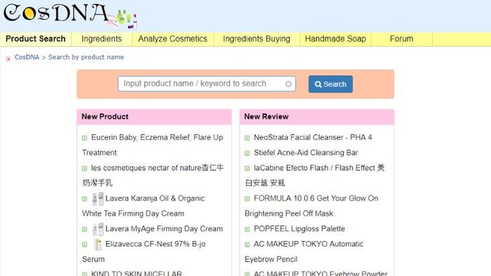Select the New Product section header

click(x=154, y=116)
